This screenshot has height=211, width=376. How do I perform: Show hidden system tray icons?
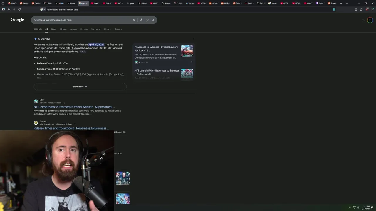350,207
